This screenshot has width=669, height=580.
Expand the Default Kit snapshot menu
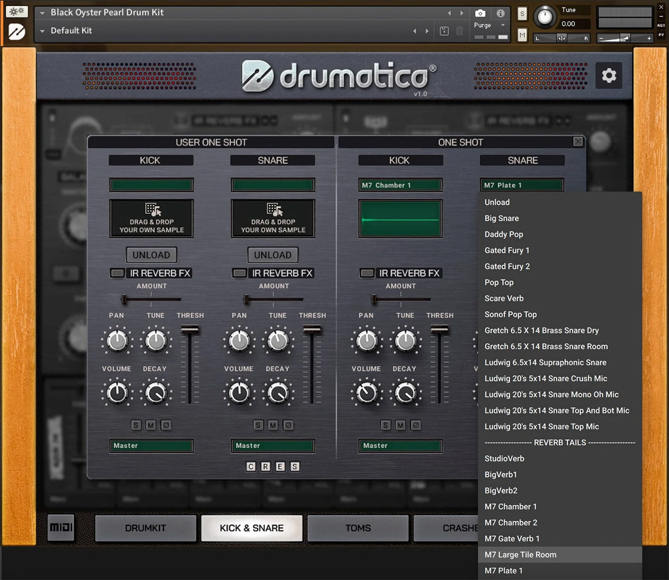pyautogui.click(x=42, y=31)
